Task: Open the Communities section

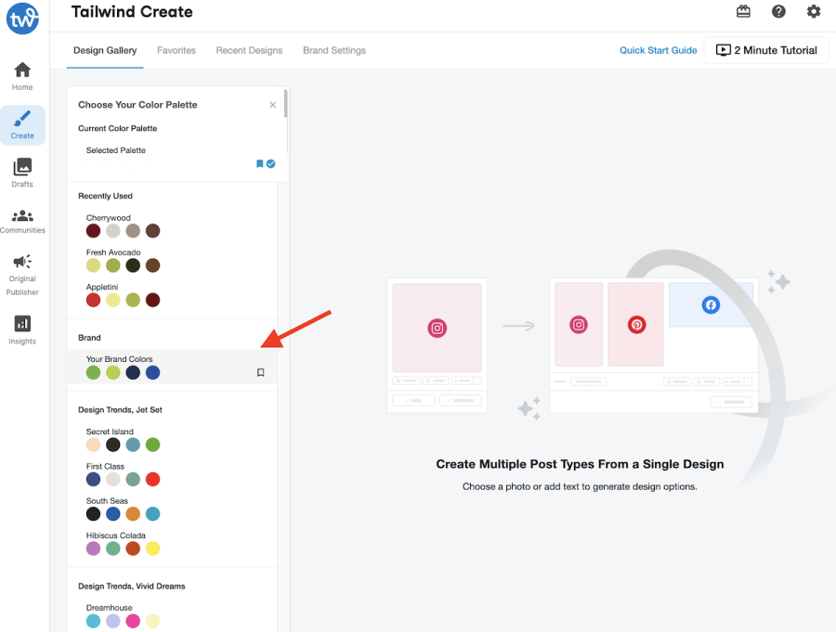Action: (x=22, y=221)
